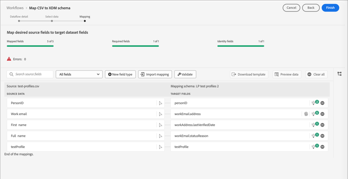The width and height of the screenshot is (348, 179).
Task: Click the search magnifier icon
Action: [12, 74]
